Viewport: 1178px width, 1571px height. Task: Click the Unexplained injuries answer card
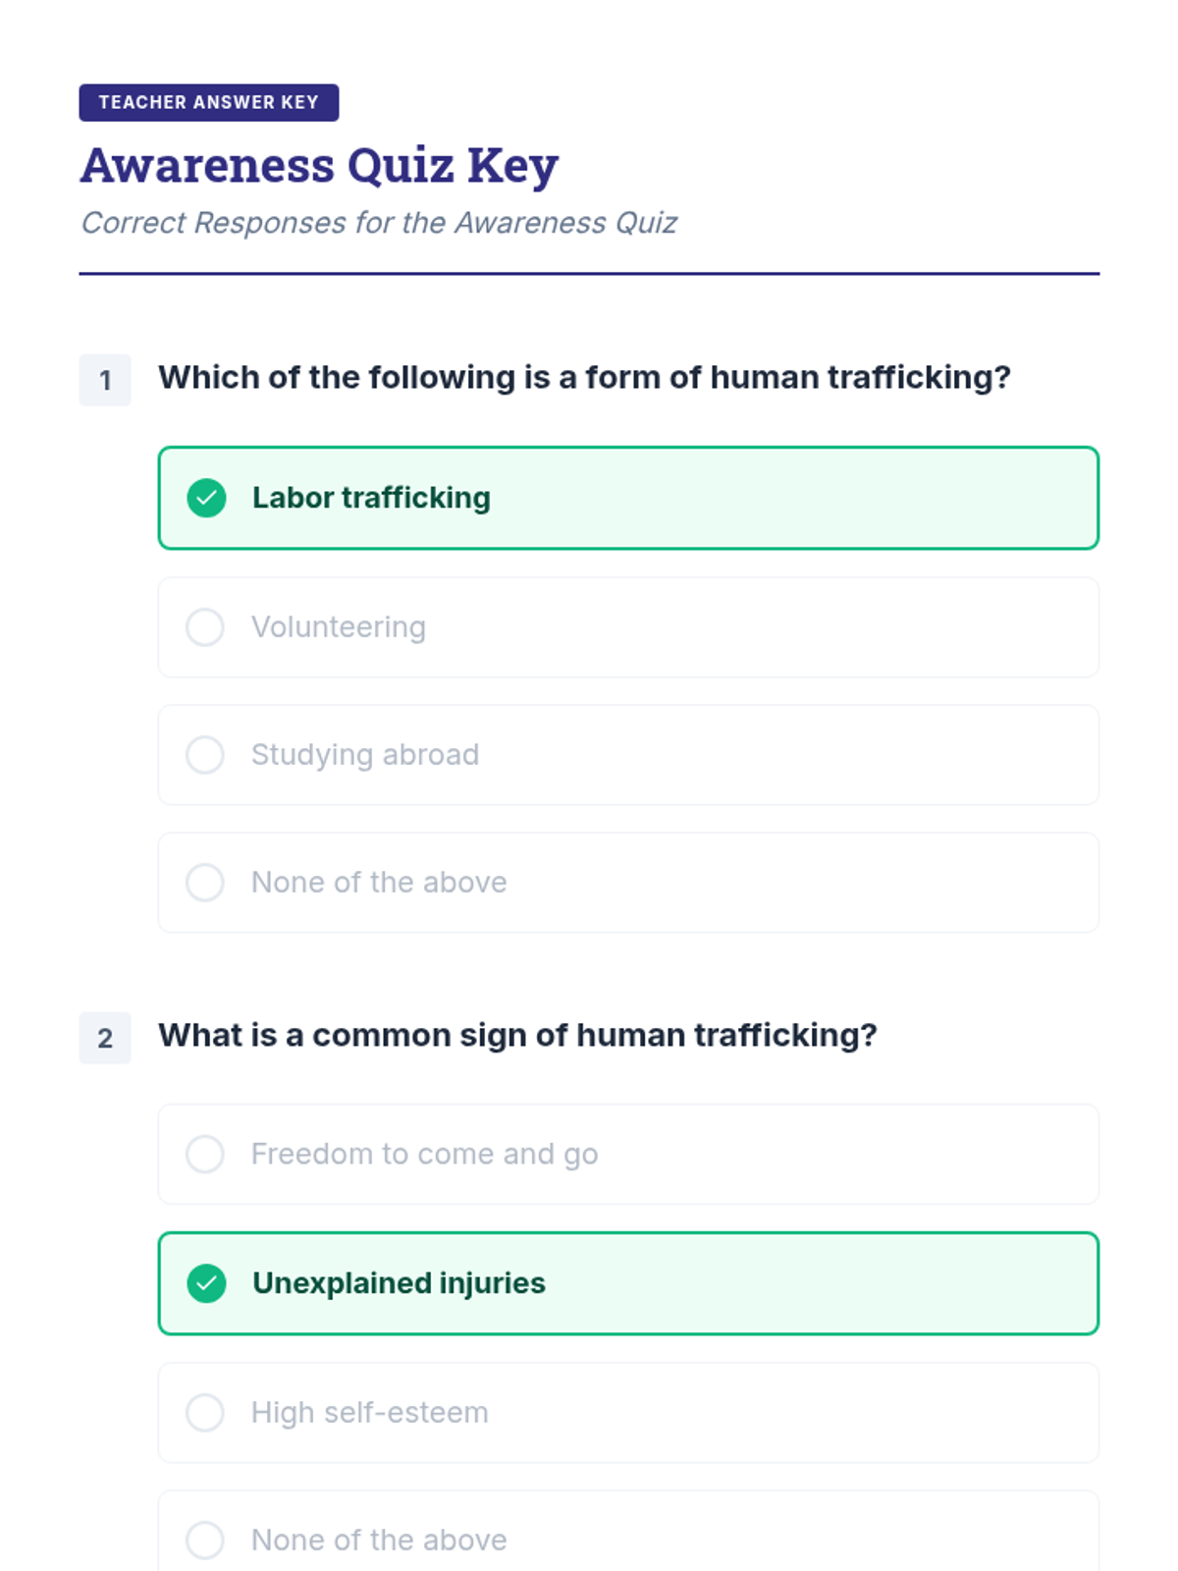(628, 1283)
